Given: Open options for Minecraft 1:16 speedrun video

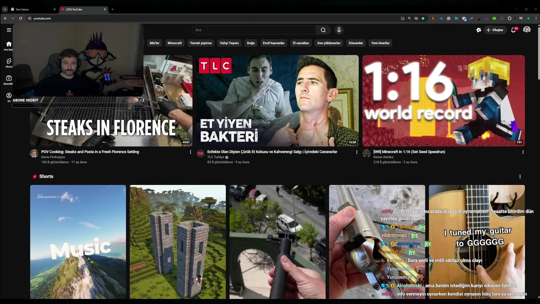Looking at the screenshot, I should point(523,152).
